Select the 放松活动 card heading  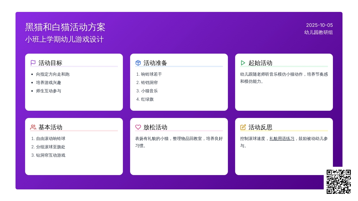155,127
